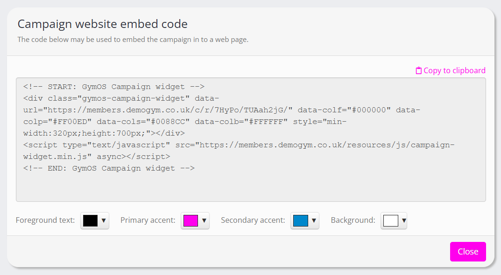Viewport: 501px width, 275px height.
Task: Select the black Foreground text color swatch
Action: coord(91,220)
